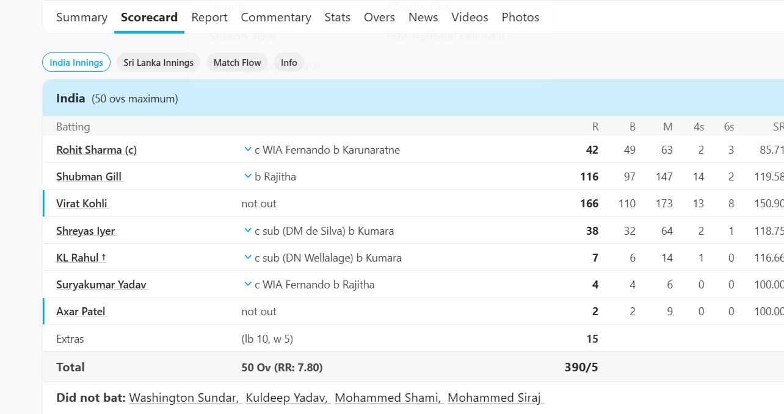Screen dimensions: 784x414
Task: Open Virat Kohli player profile
Action: click(x=82, y=204)
